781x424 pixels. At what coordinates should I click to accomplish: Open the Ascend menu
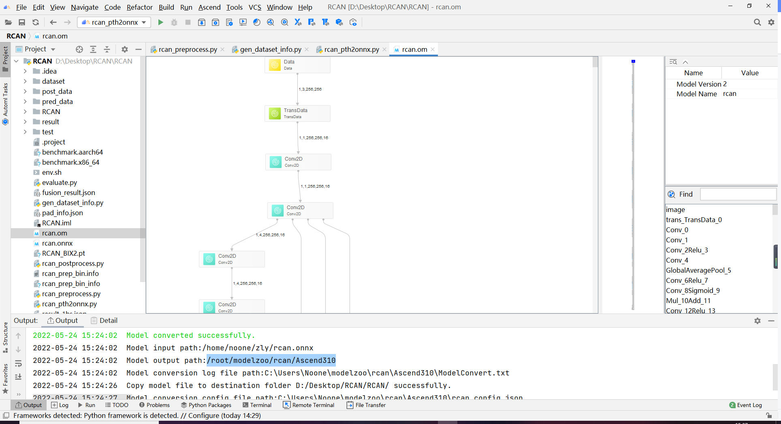tap(209, 7)
